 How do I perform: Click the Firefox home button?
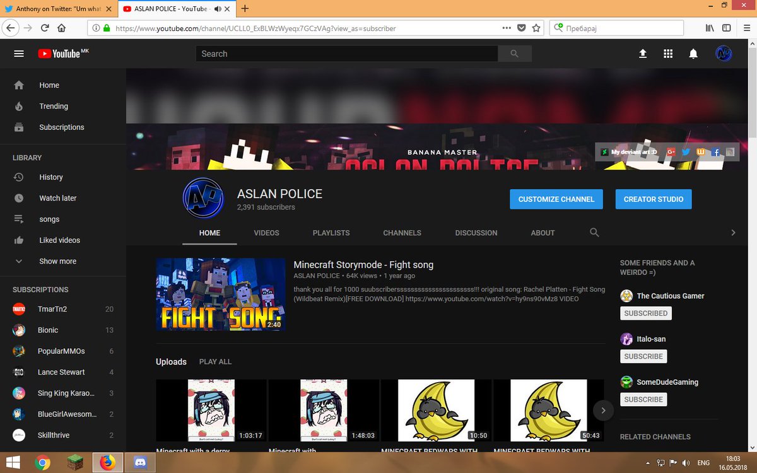coord(62,28)
